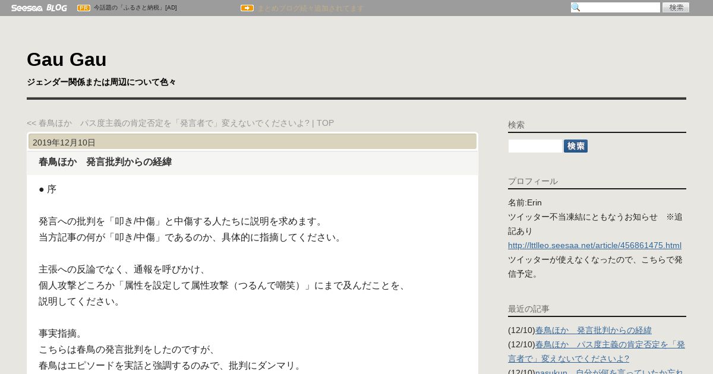The height and width of the screenshot is (374, 713).
Task: Open the Gau Gau blog title
Action: click(x=67, y=59)
